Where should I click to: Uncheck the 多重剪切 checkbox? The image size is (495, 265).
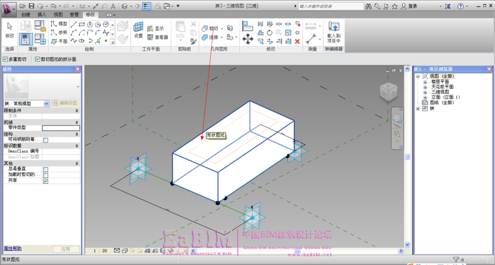click(5, 59)
